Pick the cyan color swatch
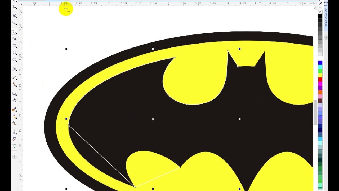 tap(320, 67)
